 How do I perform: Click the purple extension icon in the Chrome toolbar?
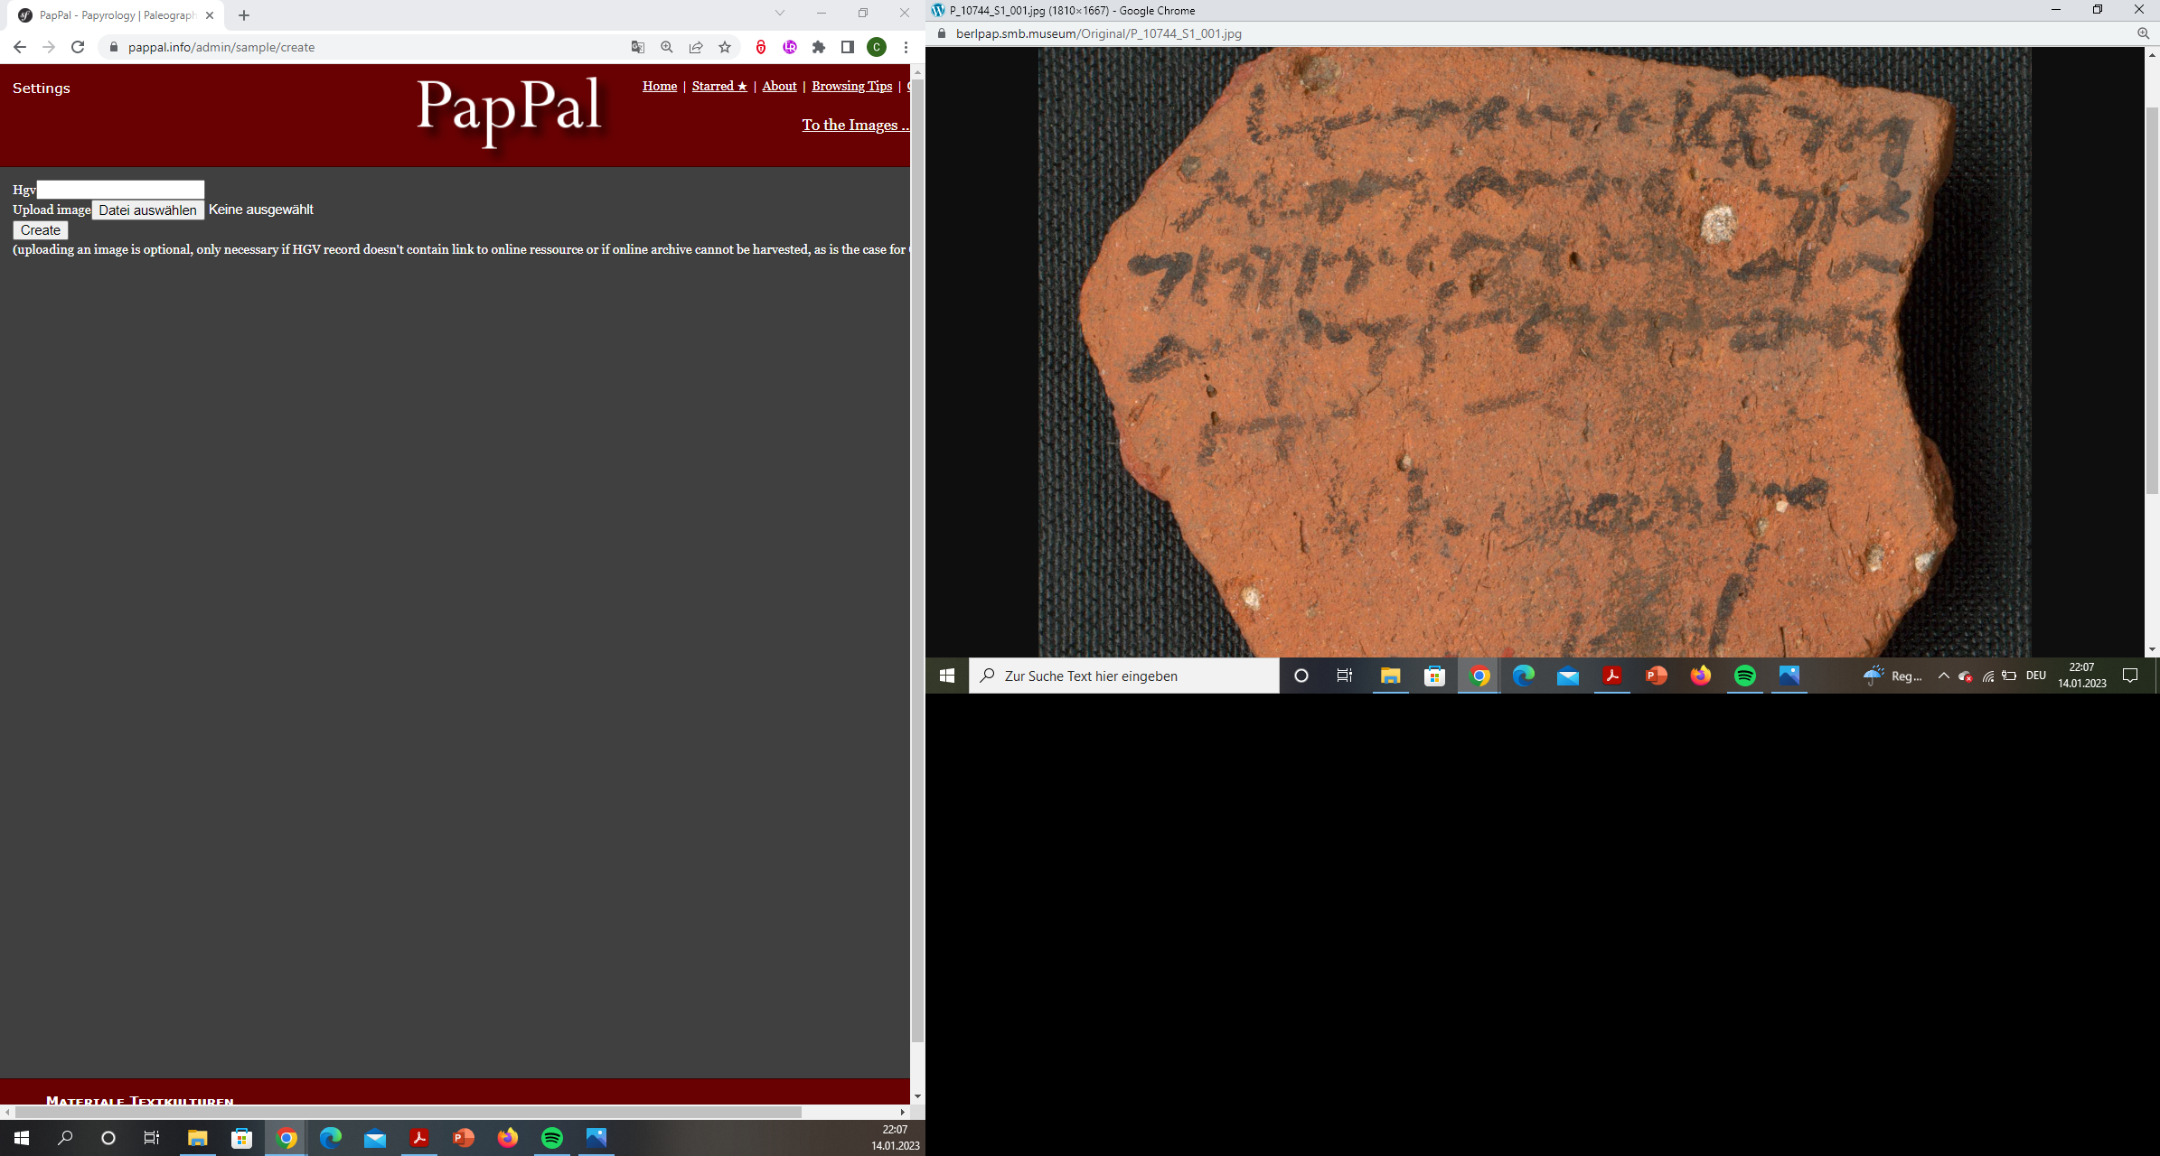point(790,47)
